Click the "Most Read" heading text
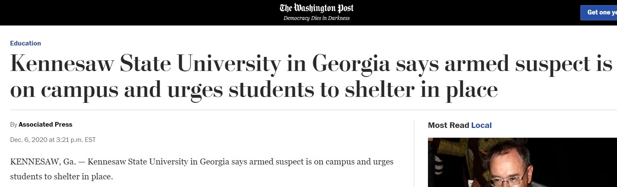This screenshot has width=617, height=187. point(448,125)
